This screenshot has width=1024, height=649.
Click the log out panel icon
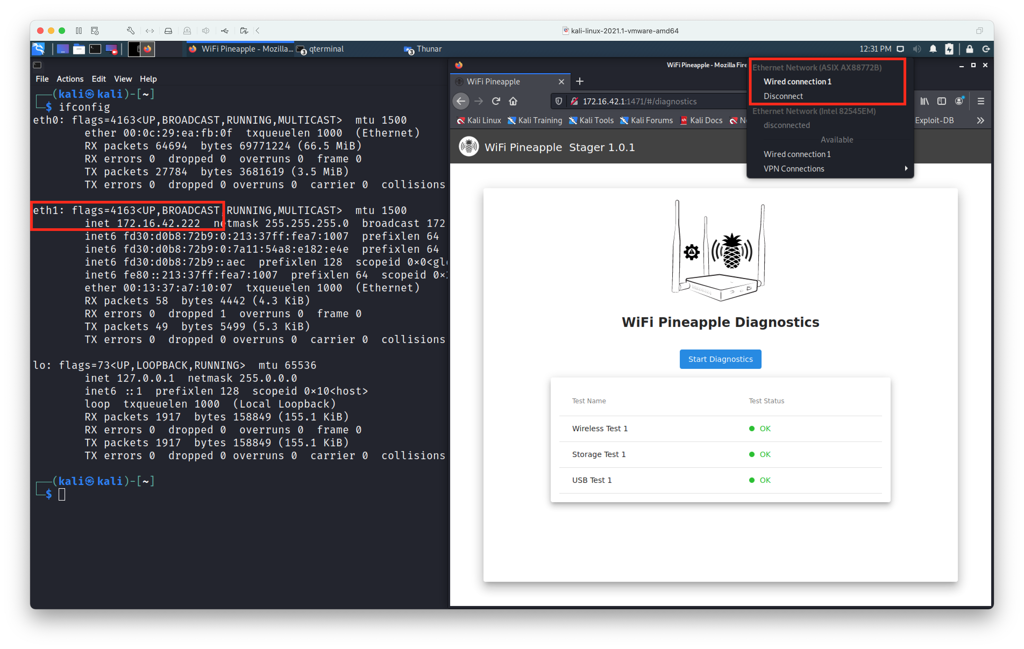(x=986, y=49)
